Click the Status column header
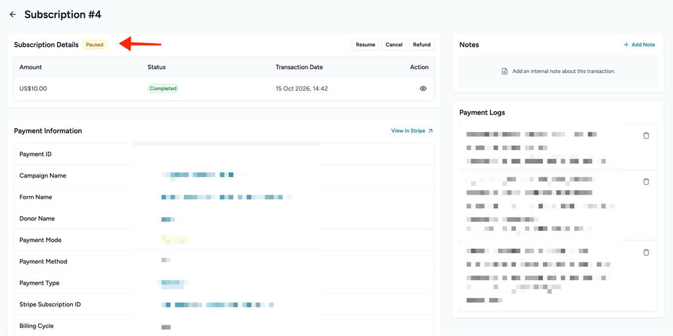The height and width of the screenshot is (336, 673). point(156,67)
